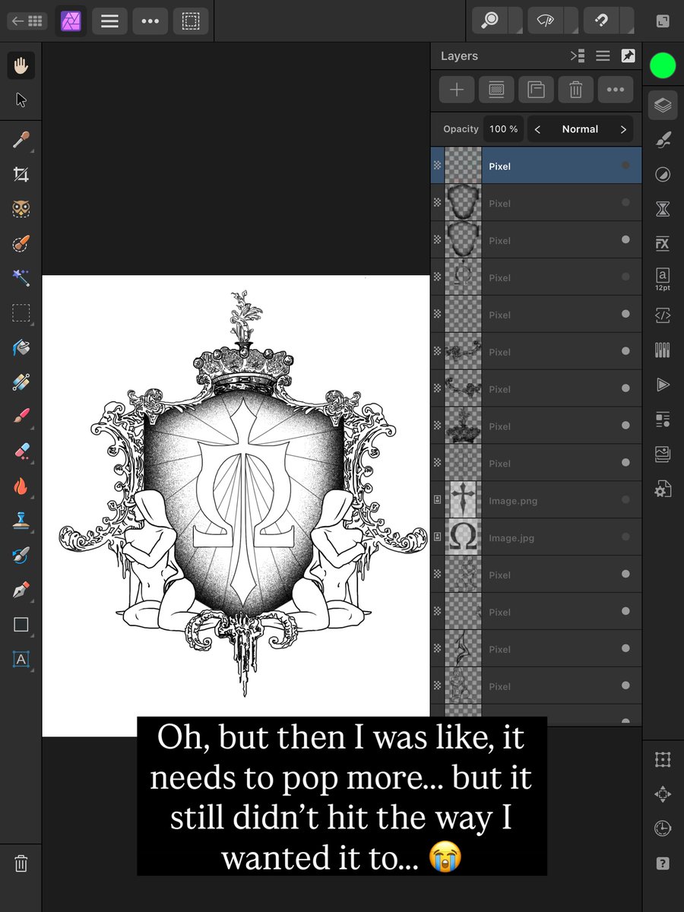
Task: Open the green colour swatch
Action: click(x=663, y=65)
